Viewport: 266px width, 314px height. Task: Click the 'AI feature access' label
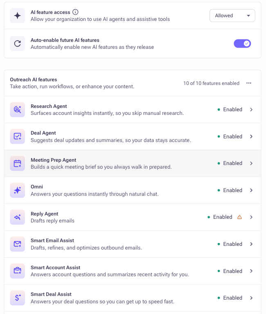[50, 12]
